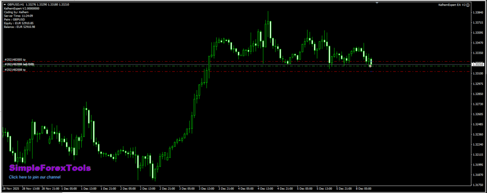This screenshot has height=193, width=487.
Task: Click the 'Click here to join our channel' link
Action: pos(34,177)
